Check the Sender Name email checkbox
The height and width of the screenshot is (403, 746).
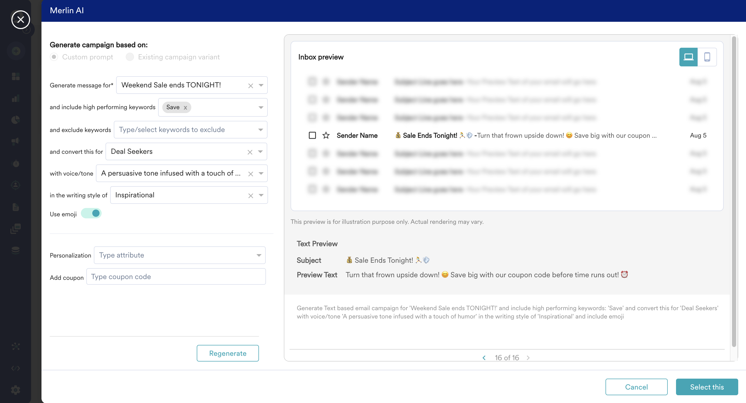pyautogui.click(x=312, y=135)
